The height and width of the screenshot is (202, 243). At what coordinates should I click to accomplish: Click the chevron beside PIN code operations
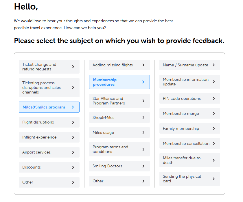point(214,98)
